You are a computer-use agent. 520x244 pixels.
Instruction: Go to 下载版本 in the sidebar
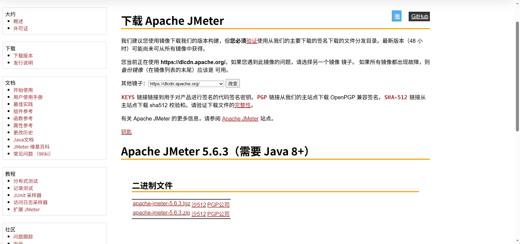tap(23, 56)
